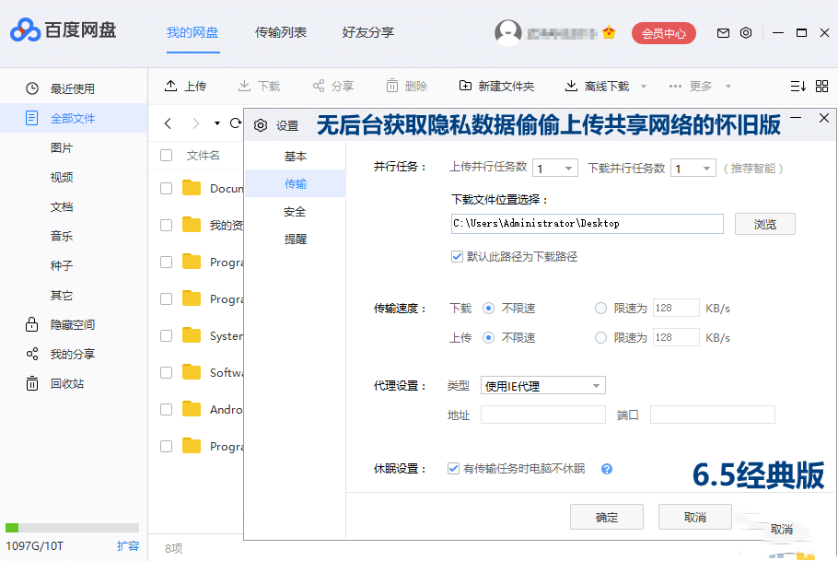Click the share toolbar icon
Screen dimensions: 838x561
pos(319,86)
